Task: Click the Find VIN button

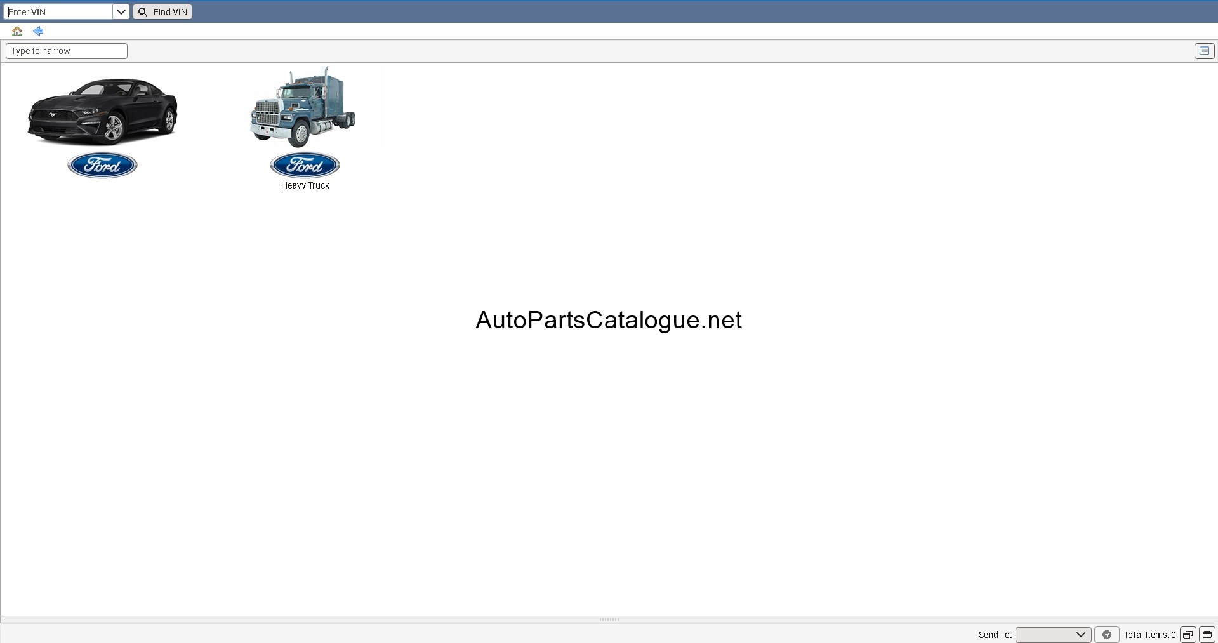Action: click(162, 12)
